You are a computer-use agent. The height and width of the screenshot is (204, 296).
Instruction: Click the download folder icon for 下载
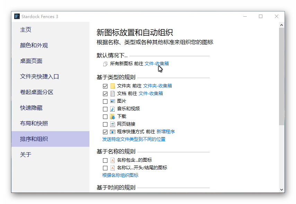pos(113,117)
